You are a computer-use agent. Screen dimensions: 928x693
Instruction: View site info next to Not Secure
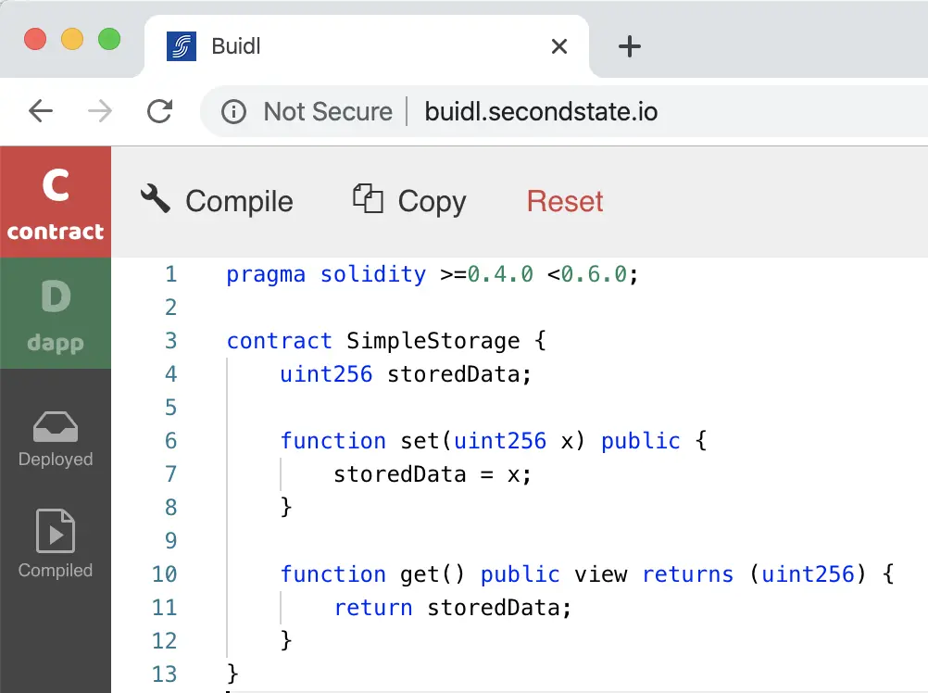(x=233, y=112)
